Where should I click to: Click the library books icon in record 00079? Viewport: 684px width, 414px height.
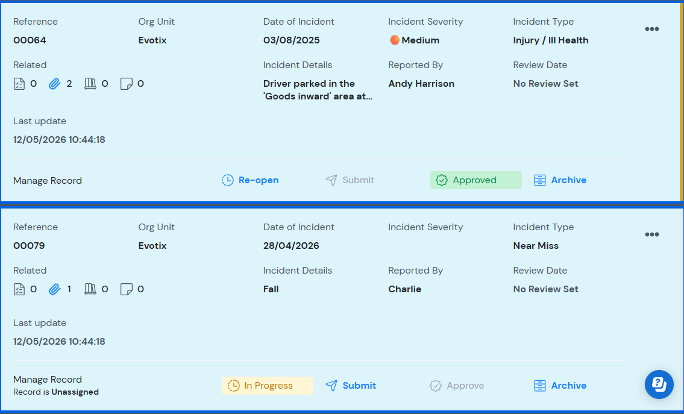coord(90,289)
